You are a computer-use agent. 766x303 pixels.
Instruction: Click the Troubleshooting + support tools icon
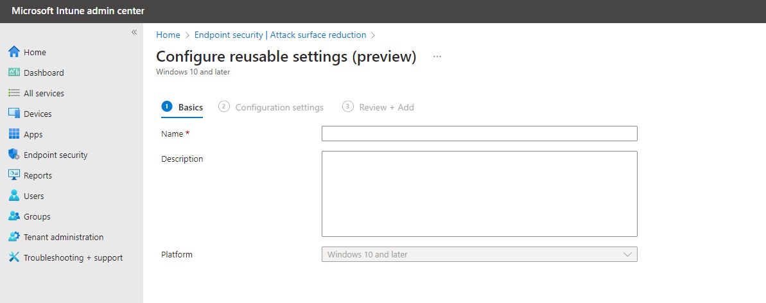[14, 257]
